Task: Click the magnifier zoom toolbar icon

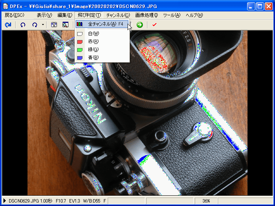Action: click(65, 25)
